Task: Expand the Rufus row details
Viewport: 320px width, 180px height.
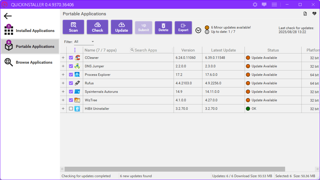Action: coord(63,83)
